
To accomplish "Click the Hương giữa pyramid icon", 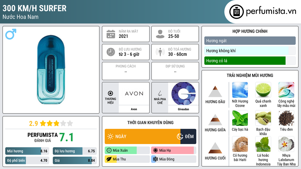I will 215,120.
